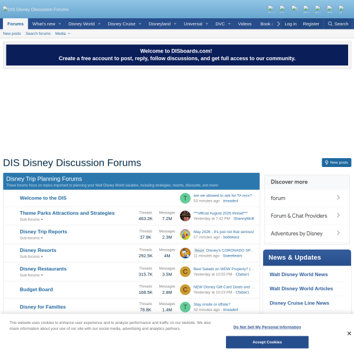
Task: Click tmeade4's avatar in Disney for Families row
Action: [185, 307]
